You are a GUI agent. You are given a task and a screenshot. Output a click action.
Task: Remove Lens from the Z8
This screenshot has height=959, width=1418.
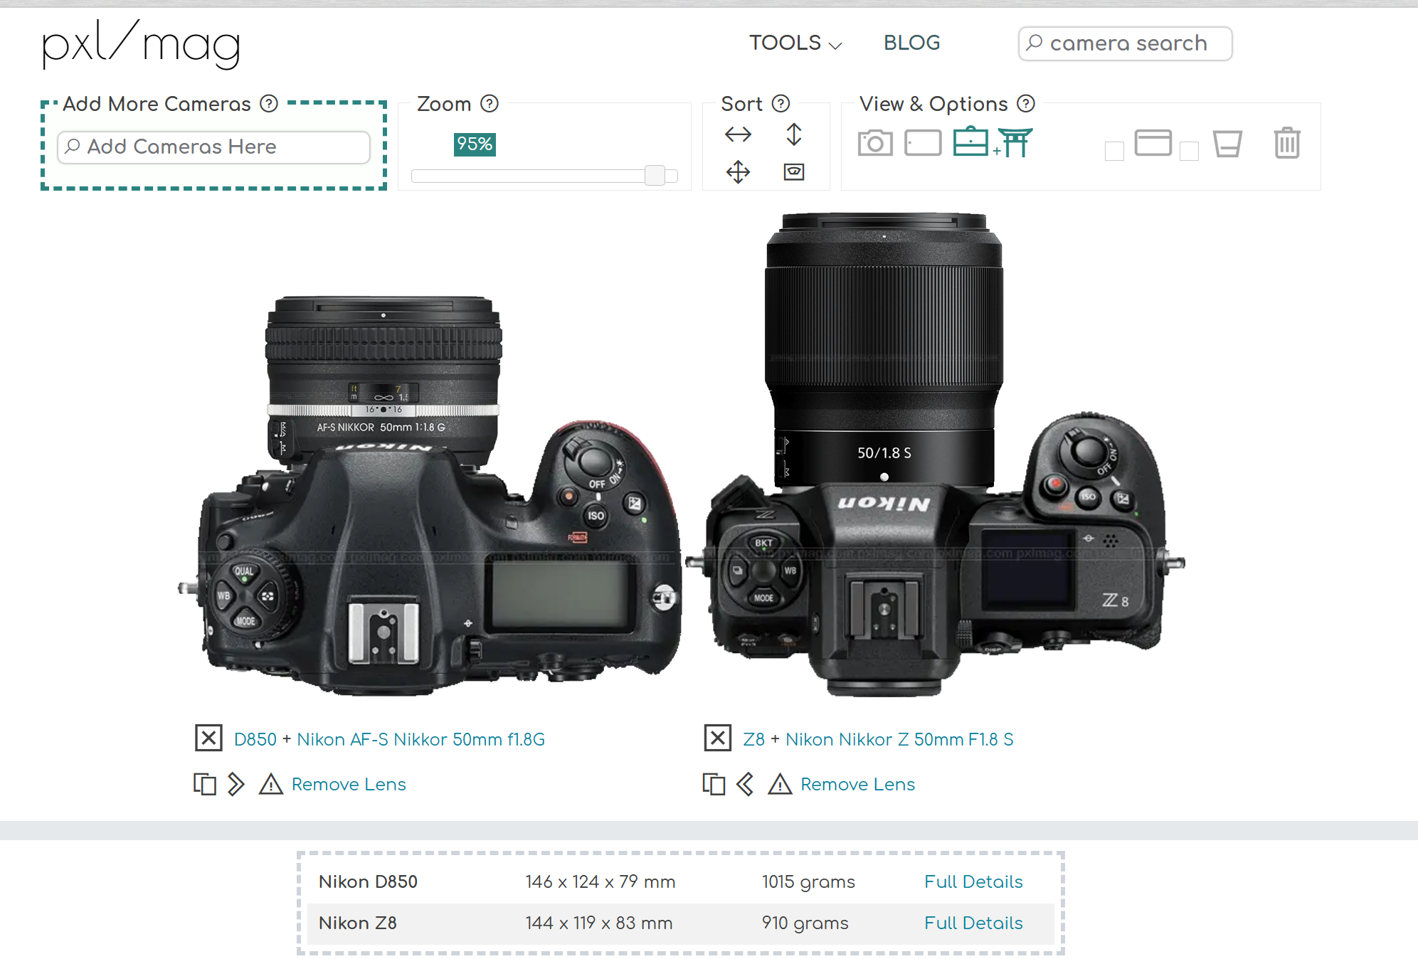[x=857, y=784]
